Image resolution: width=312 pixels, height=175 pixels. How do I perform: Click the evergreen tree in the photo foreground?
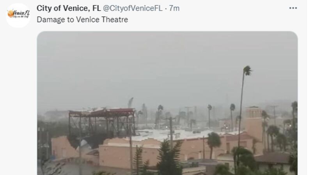pos(169,158)
